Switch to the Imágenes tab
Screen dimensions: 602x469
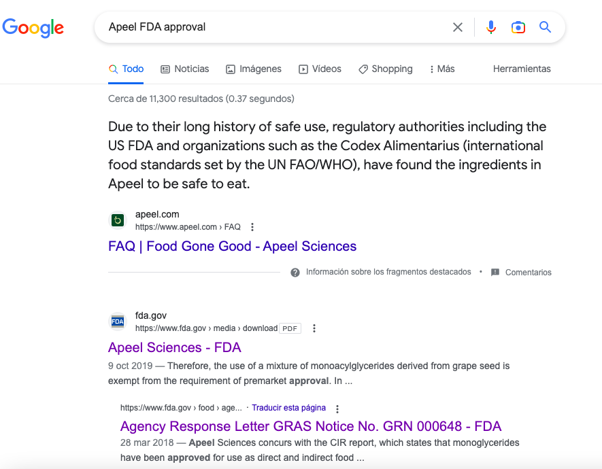click(254, 69)
